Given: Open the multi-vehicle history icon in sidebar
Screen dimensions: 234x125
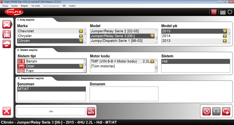Looking at the screenshot, I should pos(6,34).
